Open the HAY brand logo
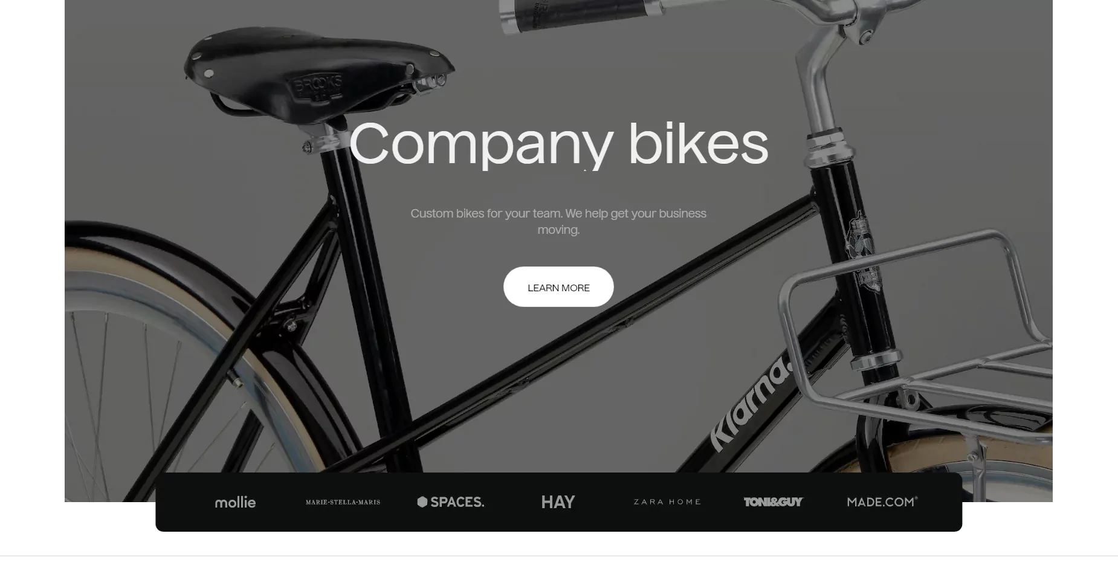Screen dimensions: 1118x571 (x=558, y=502)
